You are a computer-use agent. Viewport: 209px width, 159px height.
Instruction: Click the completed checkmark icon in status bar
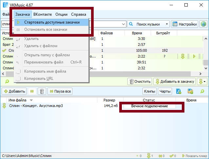[172, 156]
